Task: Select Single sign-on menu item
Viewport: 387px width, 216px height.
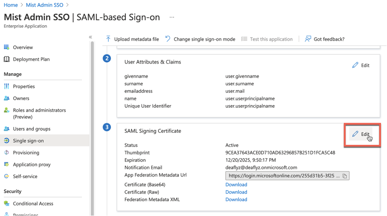Action: pyautogui.click(x=28, y=141)
